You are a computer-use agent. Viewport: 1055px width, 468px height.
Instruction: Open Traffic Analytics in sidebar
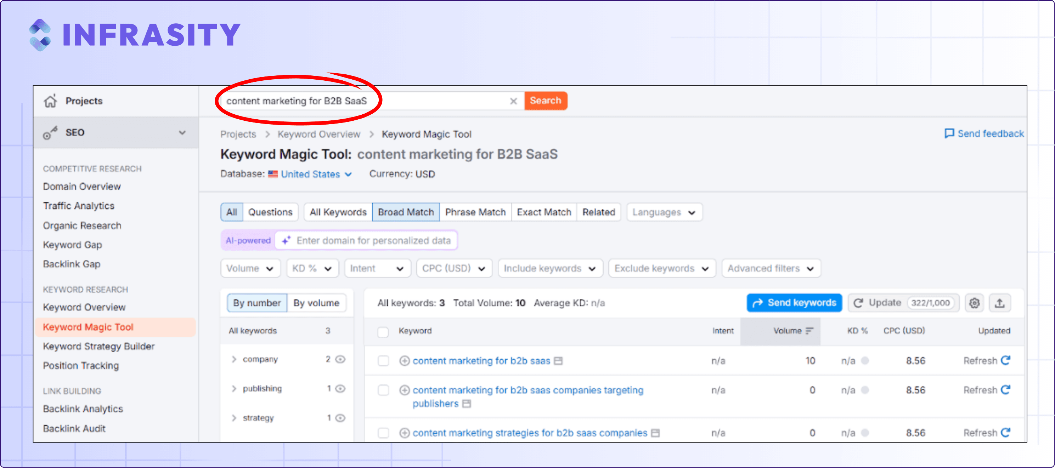pyautogui.click(x=79, y=206)
